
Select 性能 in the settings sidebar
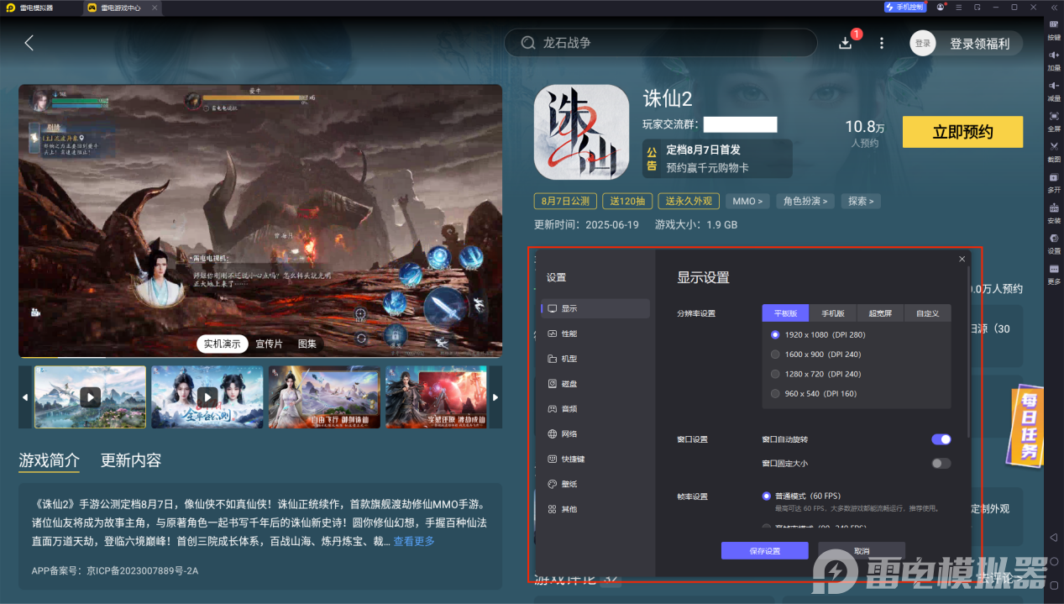[595, 334]
